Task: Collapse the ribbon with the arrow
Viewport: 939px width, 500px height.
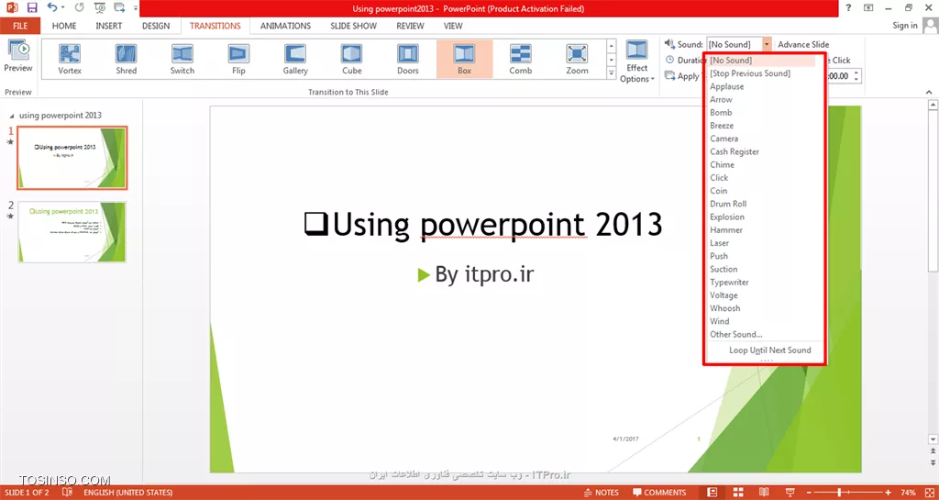Action: click(929, 93)
